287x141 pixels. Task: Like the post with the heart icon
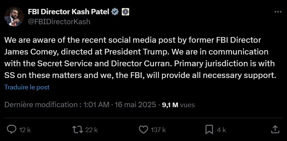click(144, 130)
